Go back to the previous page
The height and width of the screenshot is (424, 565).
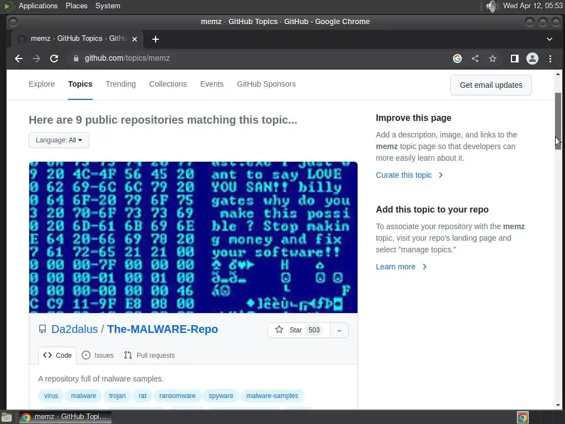[x=19, y=59]
